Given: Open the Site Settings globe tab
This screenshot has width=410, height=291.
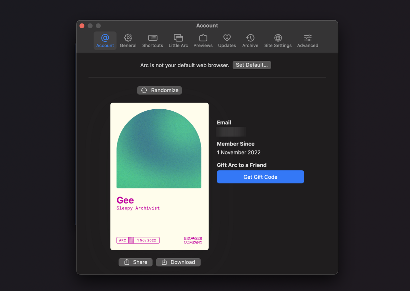Looking at the screenshot, I should click(278, 41).
